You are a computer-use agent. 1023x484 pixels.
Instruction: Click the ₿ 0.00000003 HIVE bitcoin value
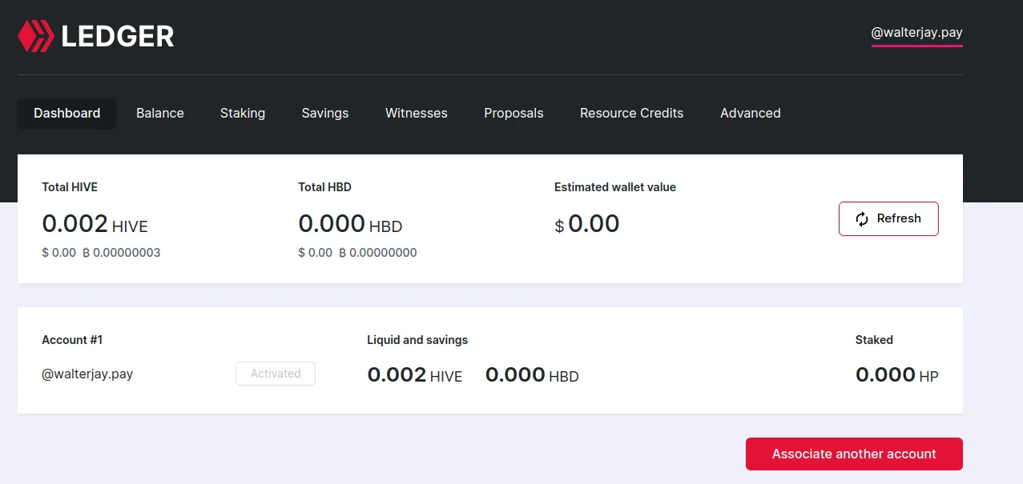pos(122,253)
